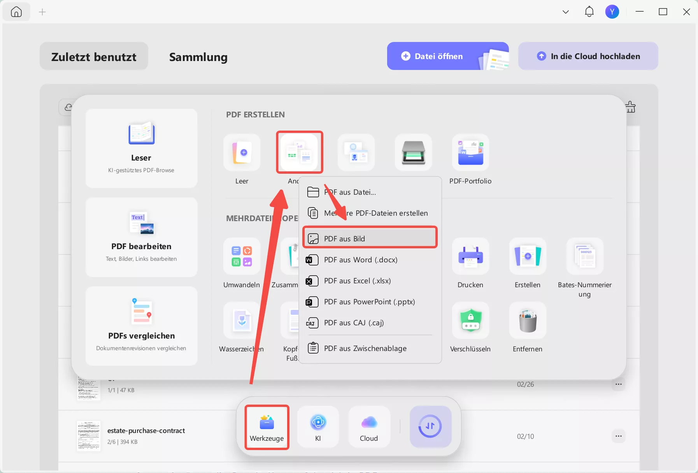Open the Erstellen batch tool icon
The width and height of the screenshot is (698, 473).
coord(528,256)
